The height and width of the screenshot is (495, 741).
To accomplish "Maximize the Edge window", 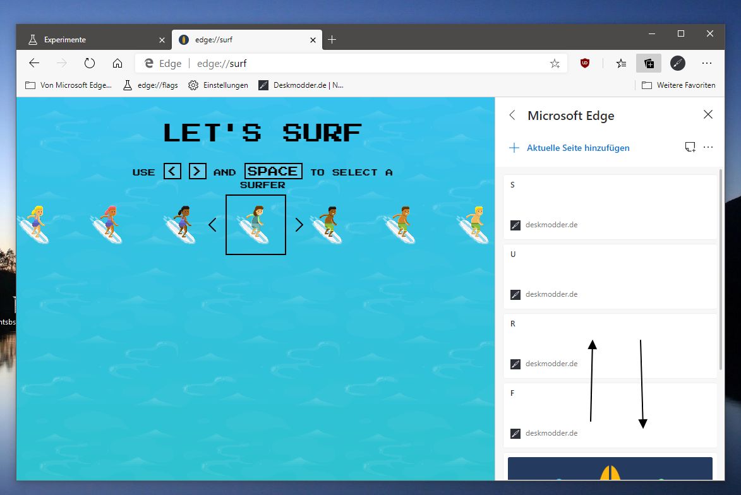I will tap(681, 33).
